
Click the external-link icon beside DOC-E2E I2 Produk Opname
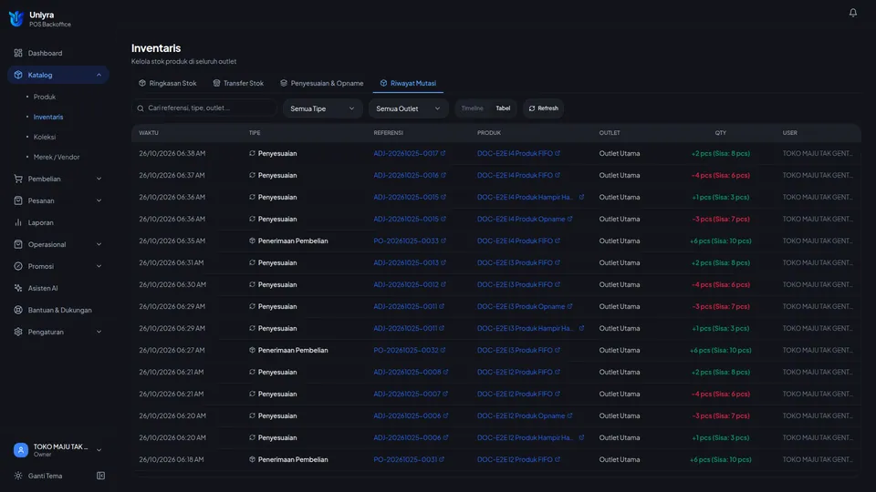click(569, 415)
